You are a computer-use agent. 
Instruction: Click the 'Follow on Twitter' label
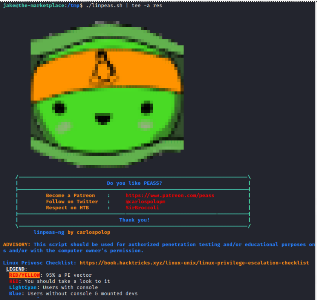[x=72, y=201]
